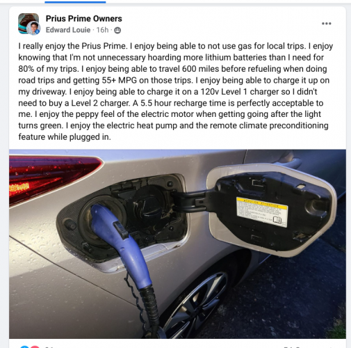The height and width of the screenshot is (348, 351).
Task: Select the blue highlighted tab indicator
Action: click(x=75, y=2)
